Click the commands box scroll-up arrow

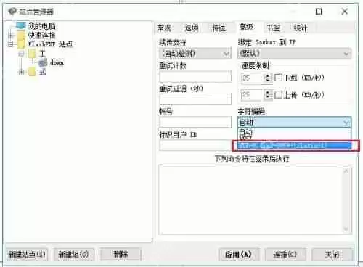(x=346, y=171)
